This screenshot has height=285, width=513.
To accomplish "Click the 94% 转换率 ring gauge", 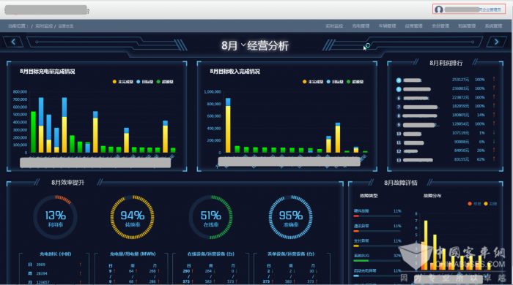I will 132,217.
